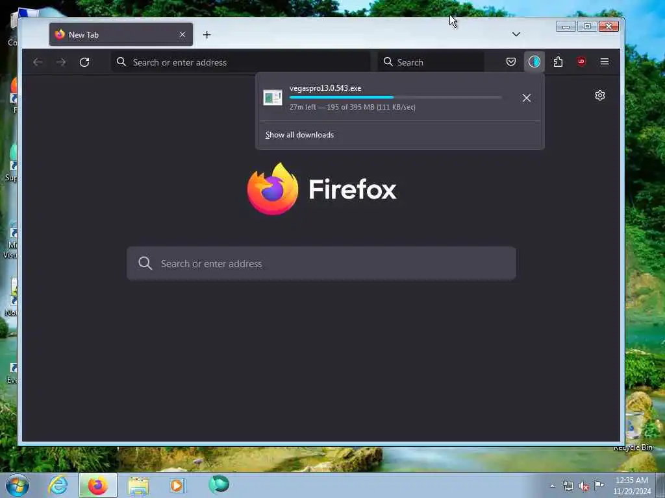
Task: Click Firefox taskbar button
Action: click(x=98, y=485)
